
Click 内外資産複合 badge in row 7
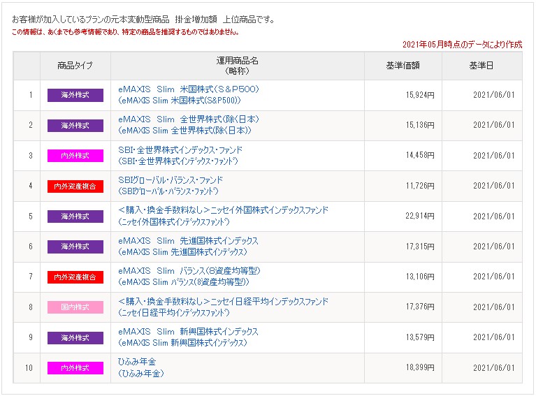[75, 277]
